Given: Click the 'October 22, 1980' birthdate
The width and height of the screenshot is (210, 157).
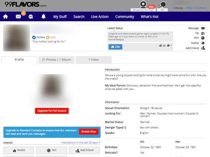Looking at the screenshot, I should click(150, 147).
